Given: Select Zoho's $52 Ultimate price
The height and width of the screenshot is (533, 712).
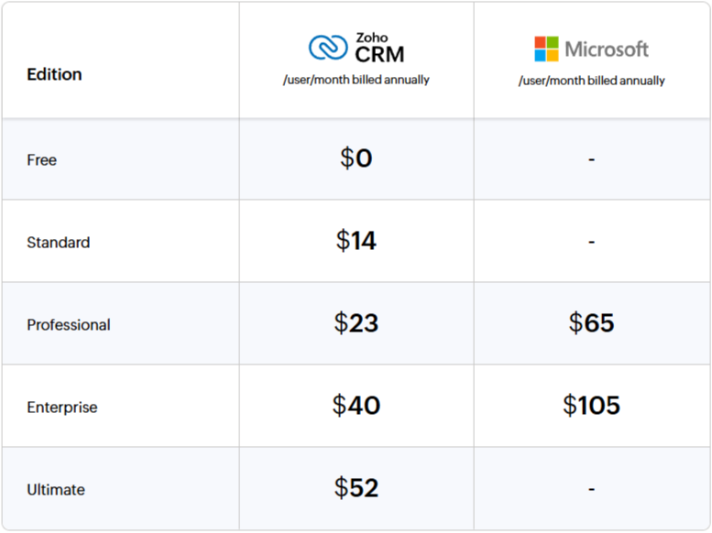Looking at the screenshot, I should 356,487.
